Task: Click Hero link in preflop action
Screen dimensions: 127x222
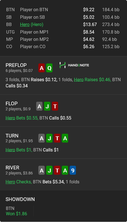Action: [79, 80]
